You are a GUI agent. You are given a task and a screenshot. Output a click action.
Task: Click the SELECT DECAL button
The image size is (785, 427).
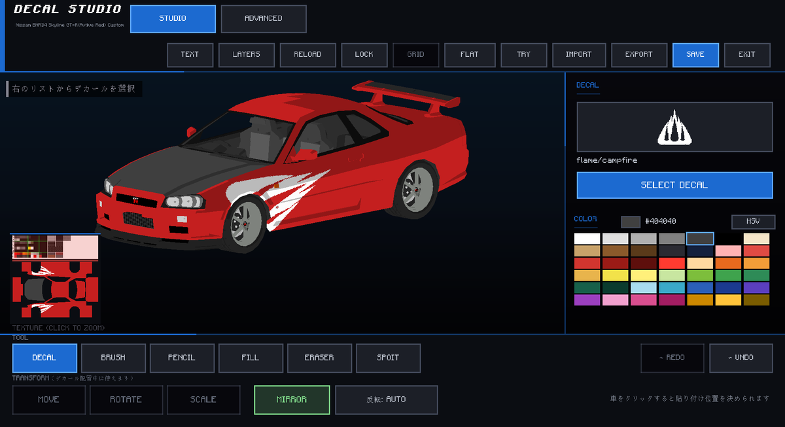click(x=674, y=185)
